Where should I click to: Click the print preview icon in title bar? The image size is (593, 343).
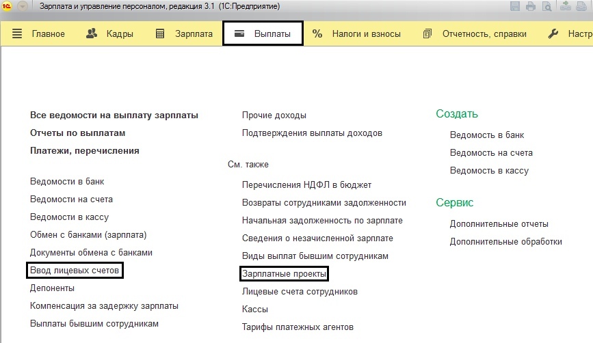click(x=546, y=7)
